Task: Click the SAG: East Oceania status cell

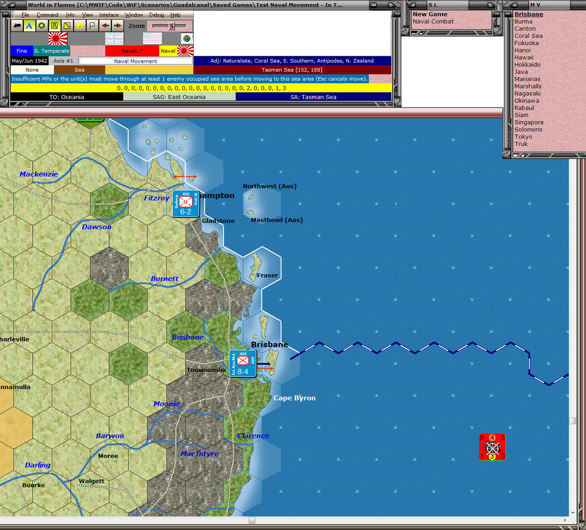Action: point(179,97)
